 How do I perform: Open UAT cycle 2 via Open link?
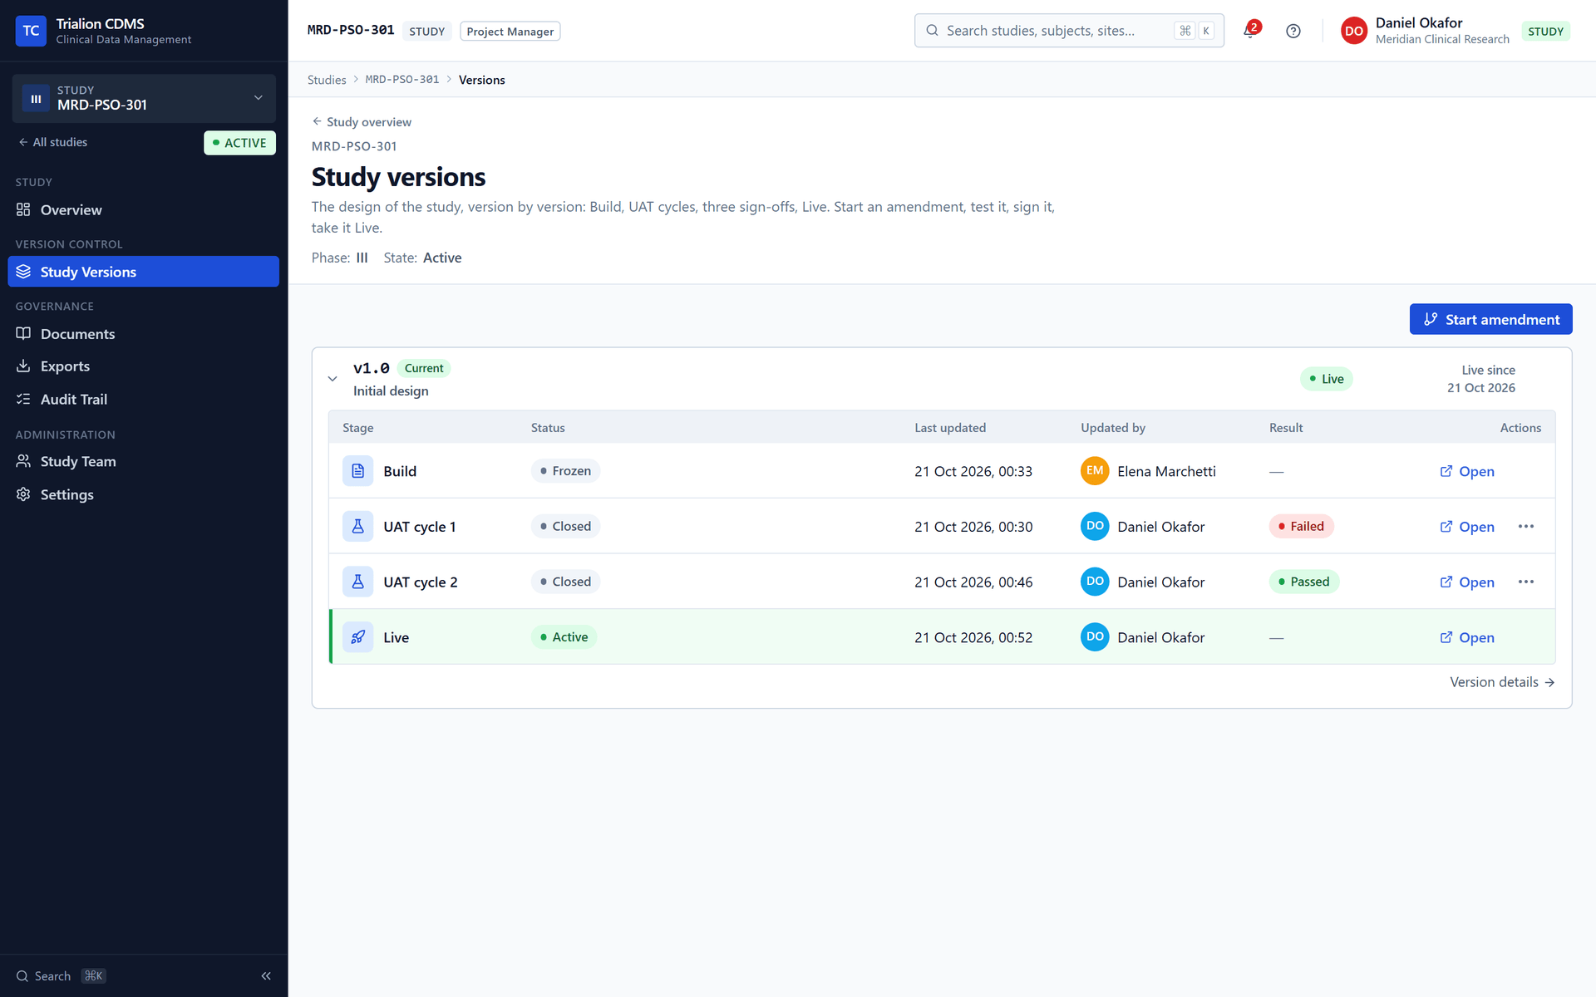pos(1467,582)
